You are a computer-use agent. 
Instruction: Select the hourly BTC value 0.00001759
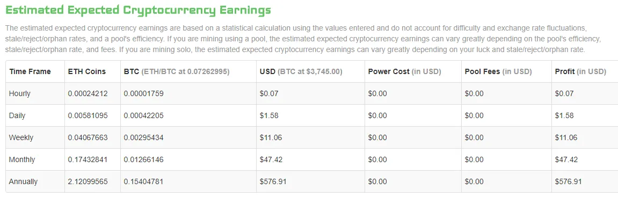pos(143,94)
